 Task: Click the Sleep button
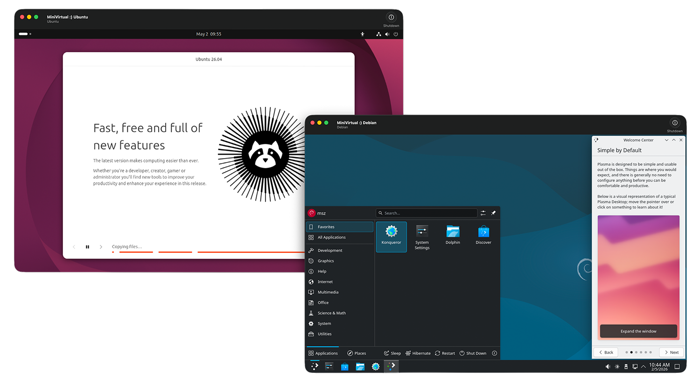(x=392, y=353)
